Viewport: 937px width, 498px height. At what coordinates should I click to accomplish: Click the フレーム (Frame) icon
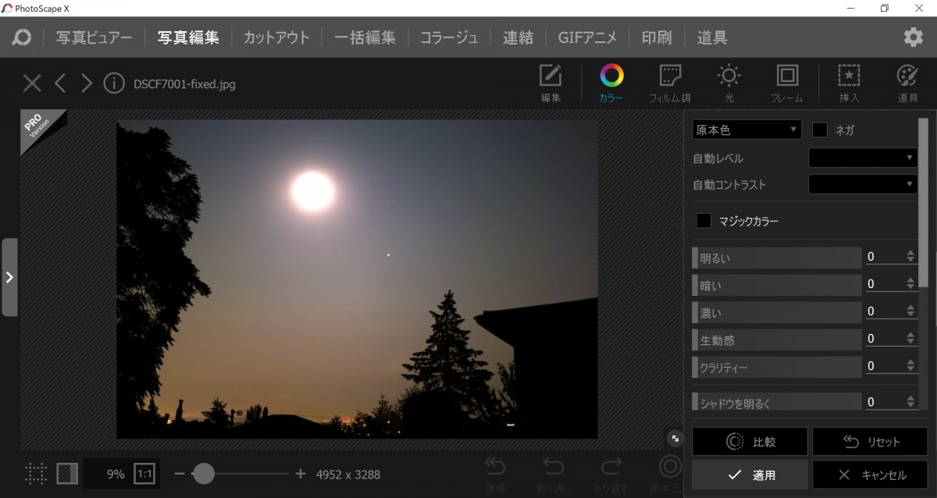click(786, 76)
